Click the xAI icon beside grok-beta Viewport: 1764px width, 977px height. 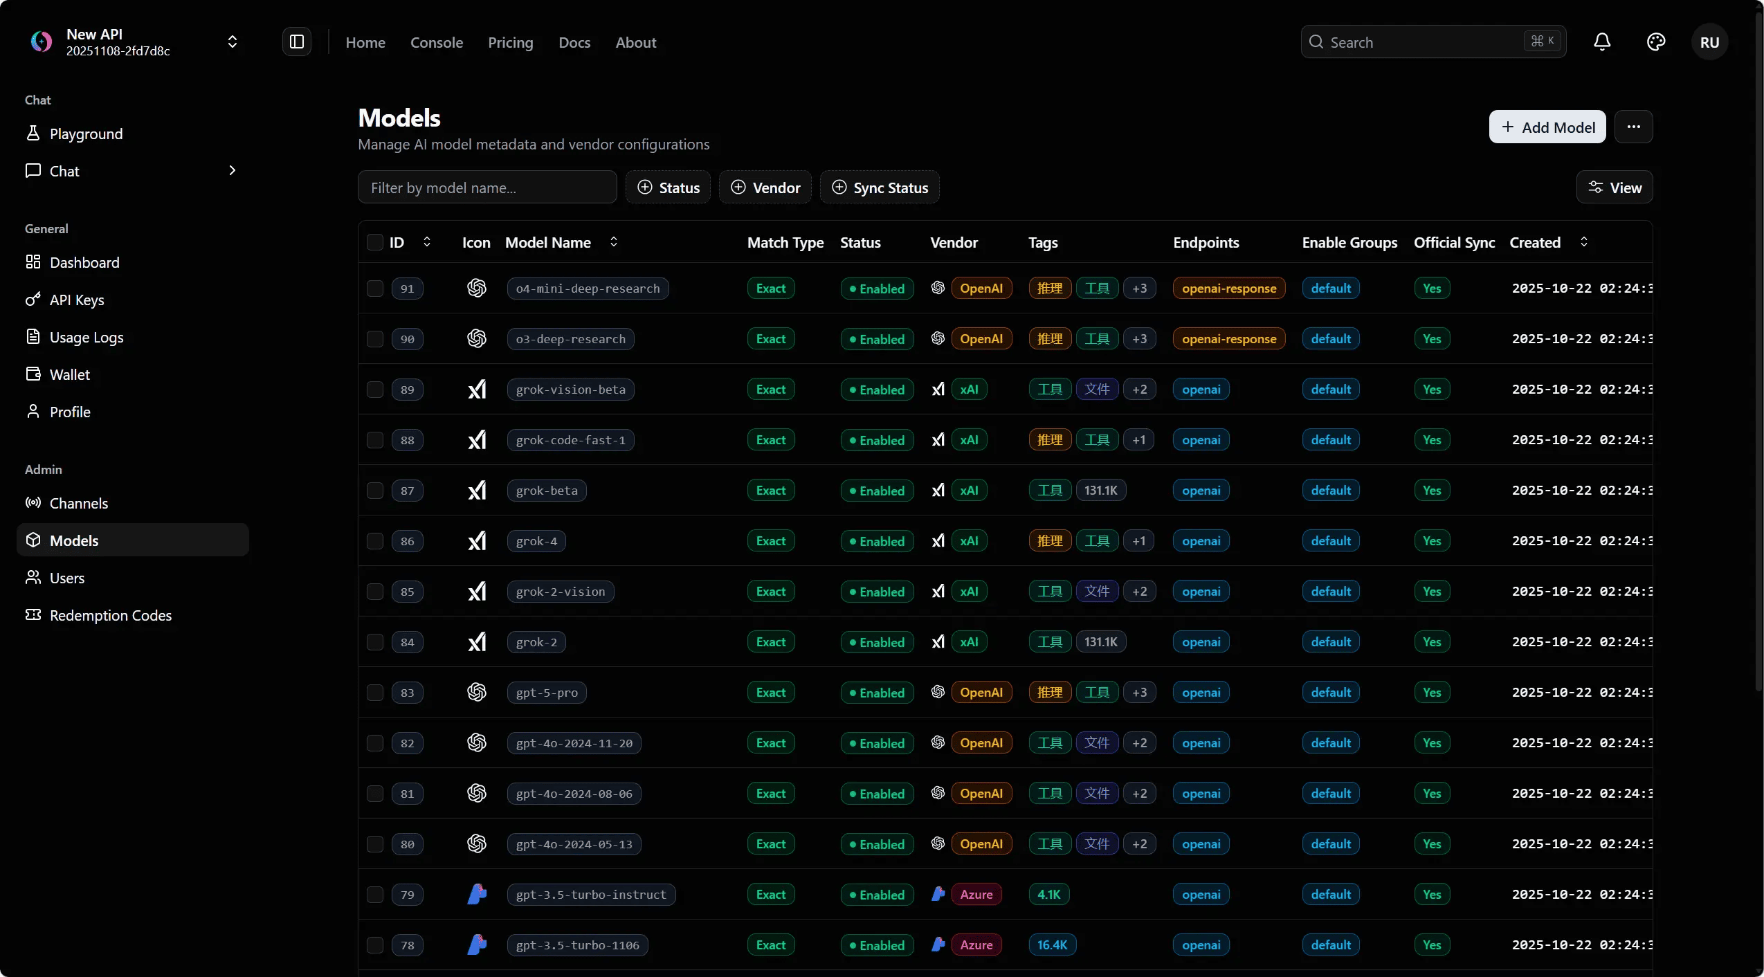tap(938, 491)
